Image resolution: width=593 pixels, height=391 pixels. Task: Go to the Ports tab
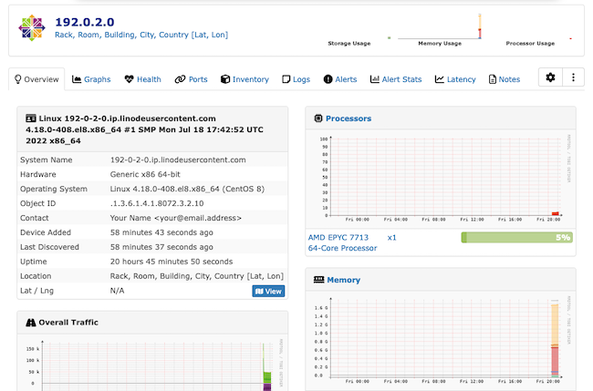coord(191,79)
